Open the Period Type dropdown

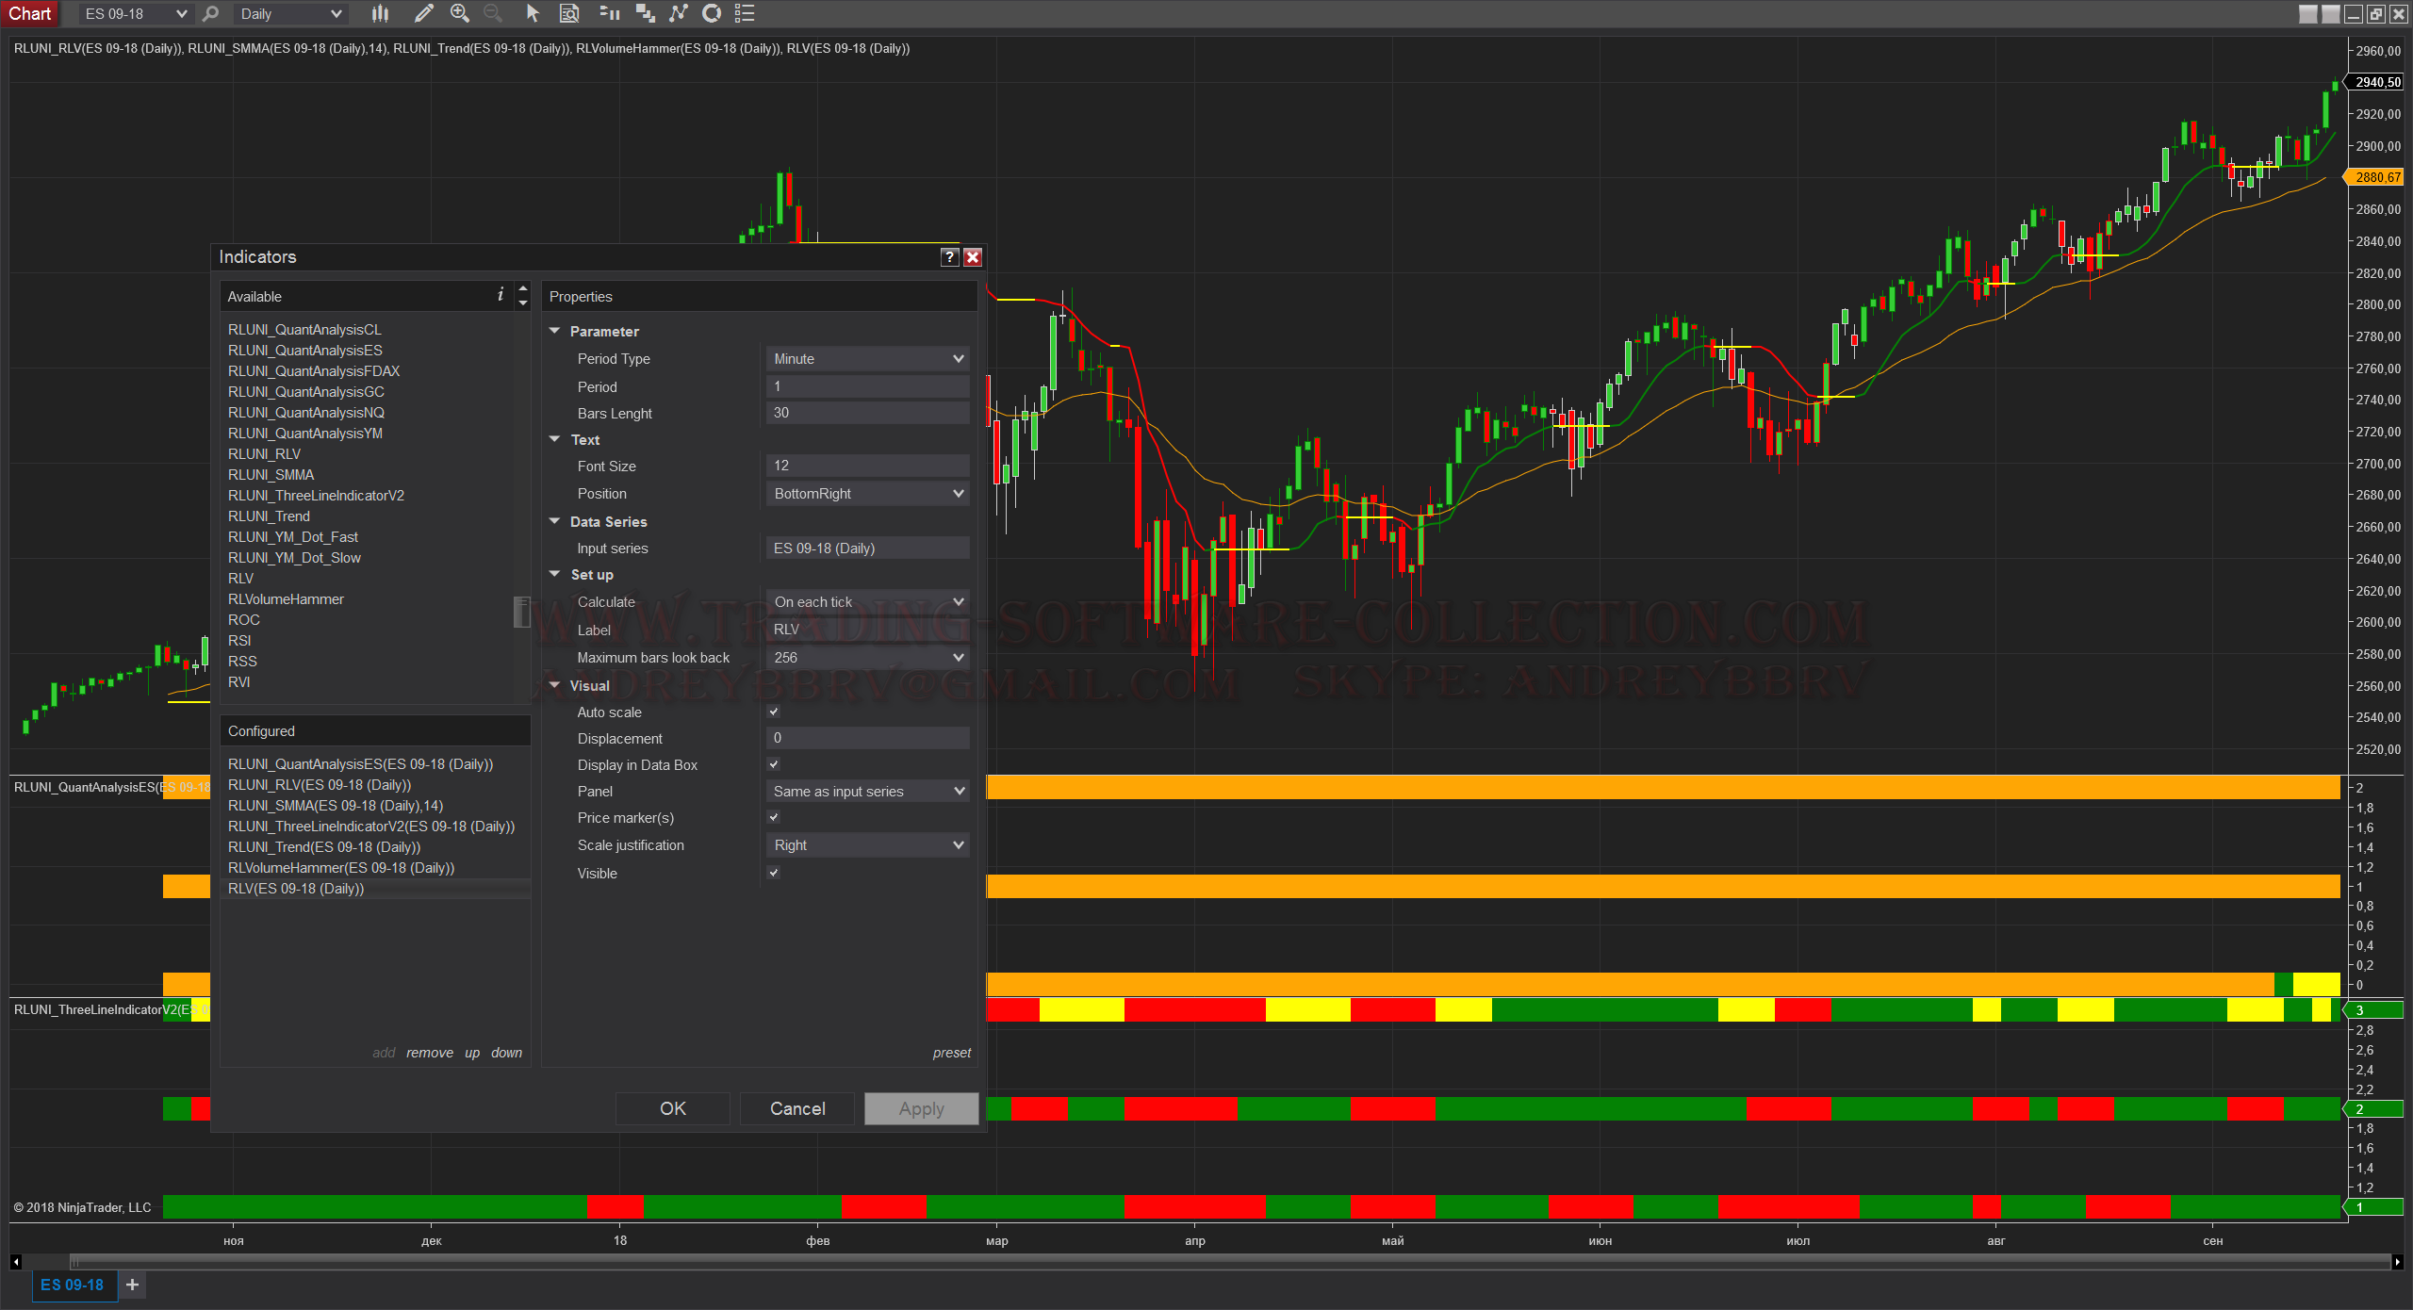click(866, 359)
